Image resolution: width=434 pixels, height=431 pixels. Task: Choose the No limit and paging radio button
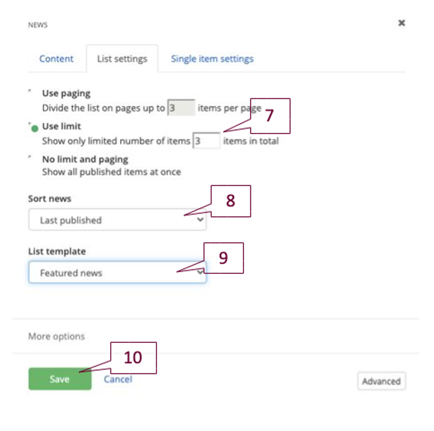(x=30, y=157)
